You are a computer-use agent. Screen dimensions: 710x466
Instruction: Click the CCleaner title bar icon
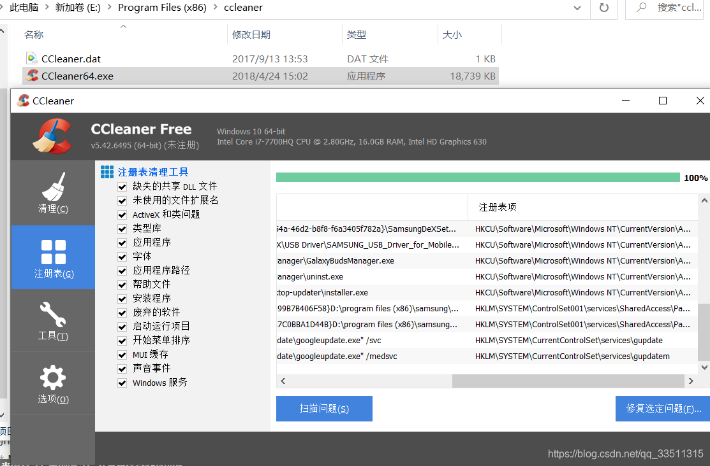(x=23, y=101)
